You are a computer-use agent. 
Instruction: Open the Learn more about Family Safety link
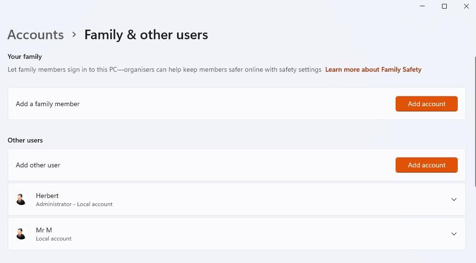[x=373, y=69]
